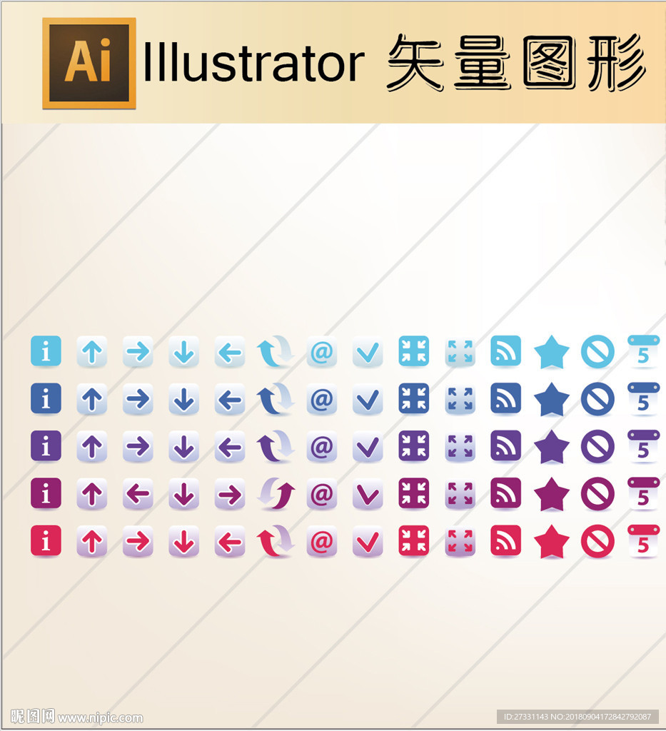Viewport: 666px width, 731px height.
Task: Click the light blue checkmark icon
Action: coord(368,351)
